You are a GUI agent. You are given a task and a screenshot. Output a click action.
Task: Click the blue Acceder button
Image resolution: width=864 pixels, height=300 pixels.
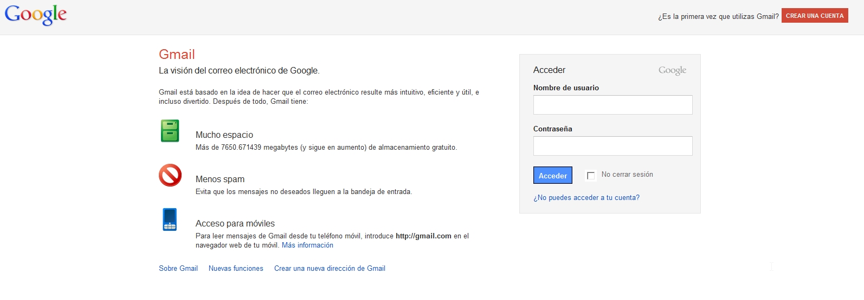(552, 175)
